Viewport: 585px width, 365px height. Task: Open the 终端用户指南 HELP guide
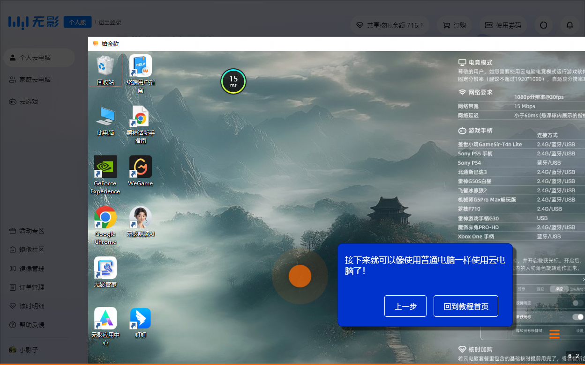(x=140, y=66)
